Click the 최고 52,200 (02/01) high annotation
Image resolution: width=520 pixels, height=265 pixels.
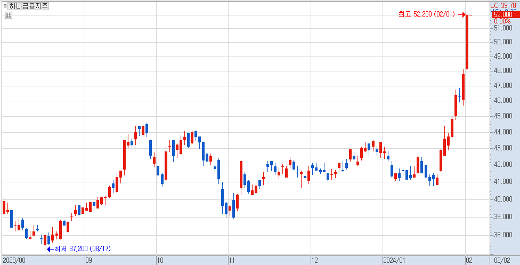tap(426, 14)
